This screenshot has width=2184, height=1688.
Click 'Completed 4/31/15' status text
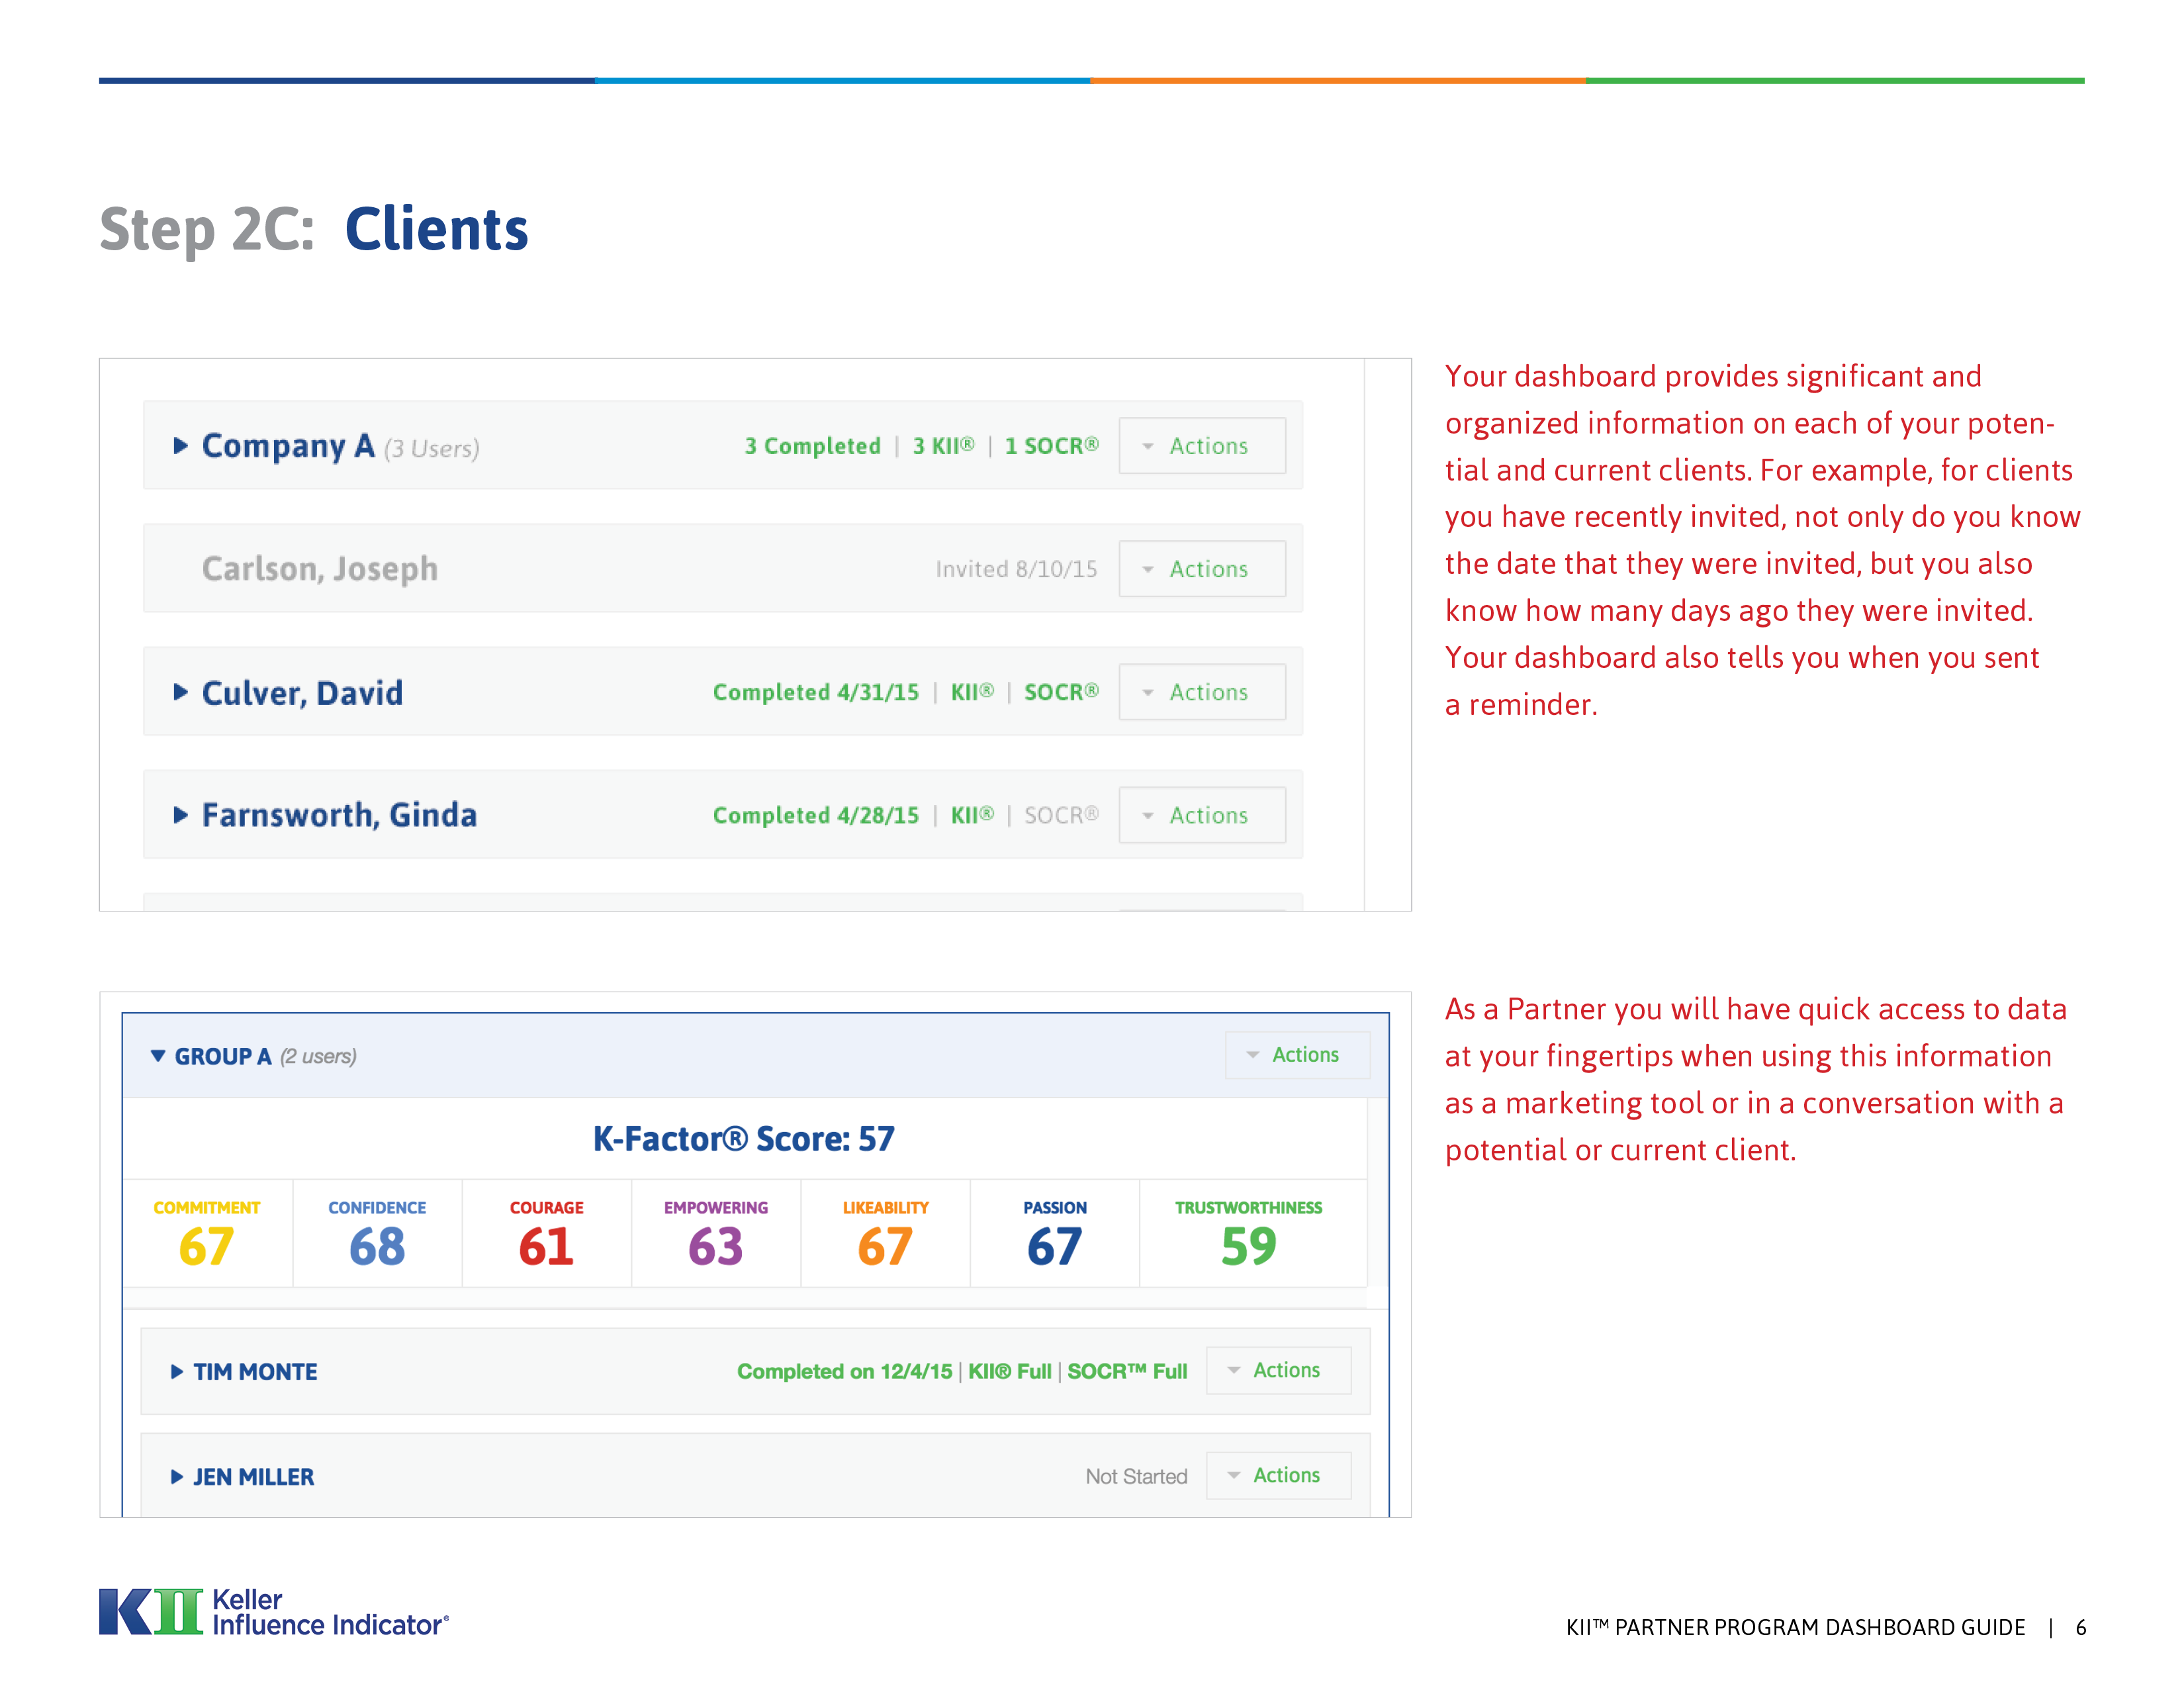tap(815, 692)
